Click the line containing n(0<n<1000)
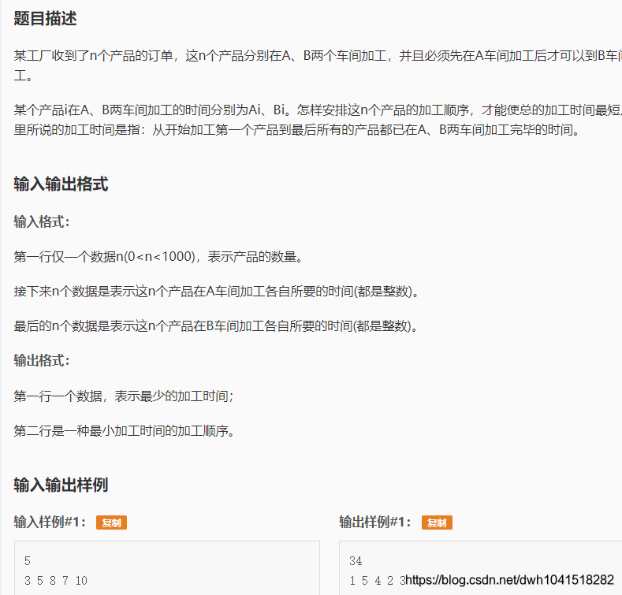Viewport: 622px width, 595px height. point(158,257)
